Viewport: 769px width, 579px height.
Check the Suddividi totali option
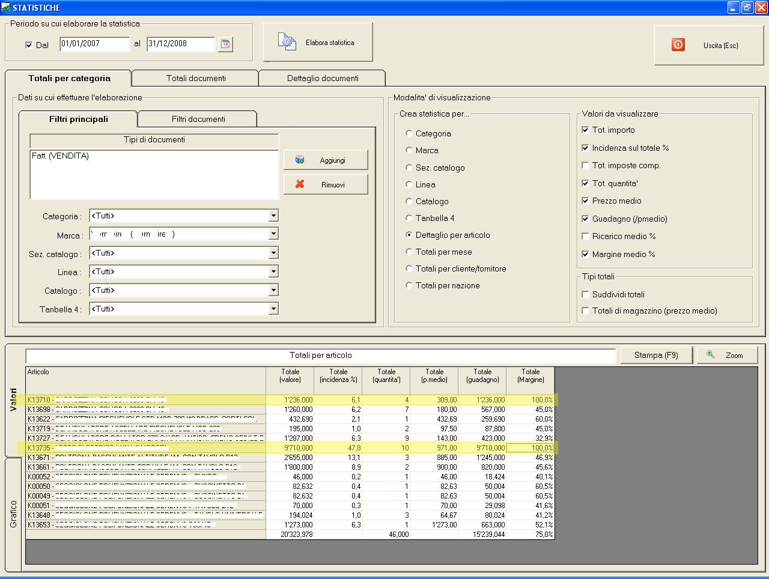(x=585, y=294)
